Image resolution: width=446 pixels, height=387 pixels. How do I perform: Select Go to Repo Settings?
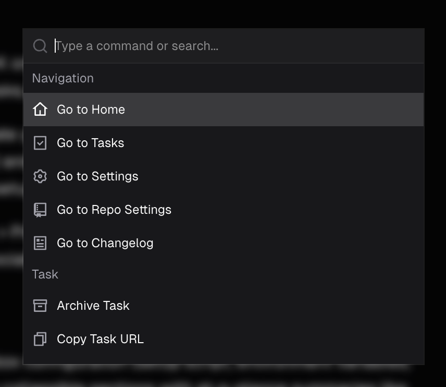coord(114,210)
